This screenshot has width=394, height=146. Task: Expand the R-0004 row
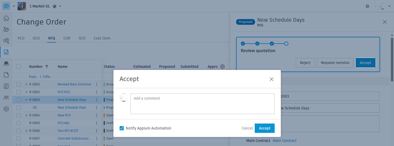(x=26, y=115)
